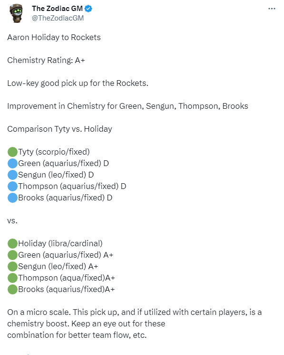Click green circle beside Green aquarius A+
This screenshot has width=284, height=355.
click(12, 255)
